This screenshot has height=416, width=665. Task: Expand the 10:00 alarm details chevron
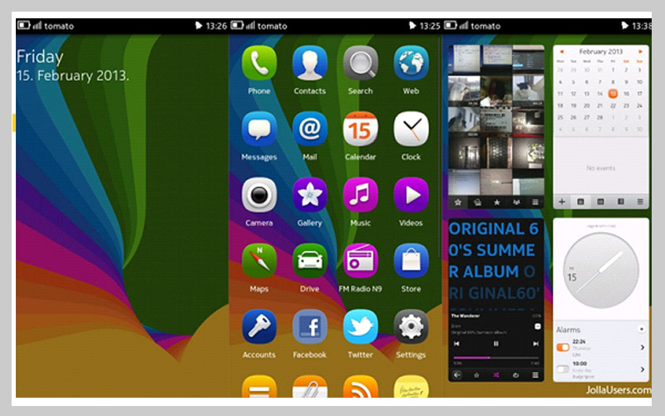[x=642, y=369]
